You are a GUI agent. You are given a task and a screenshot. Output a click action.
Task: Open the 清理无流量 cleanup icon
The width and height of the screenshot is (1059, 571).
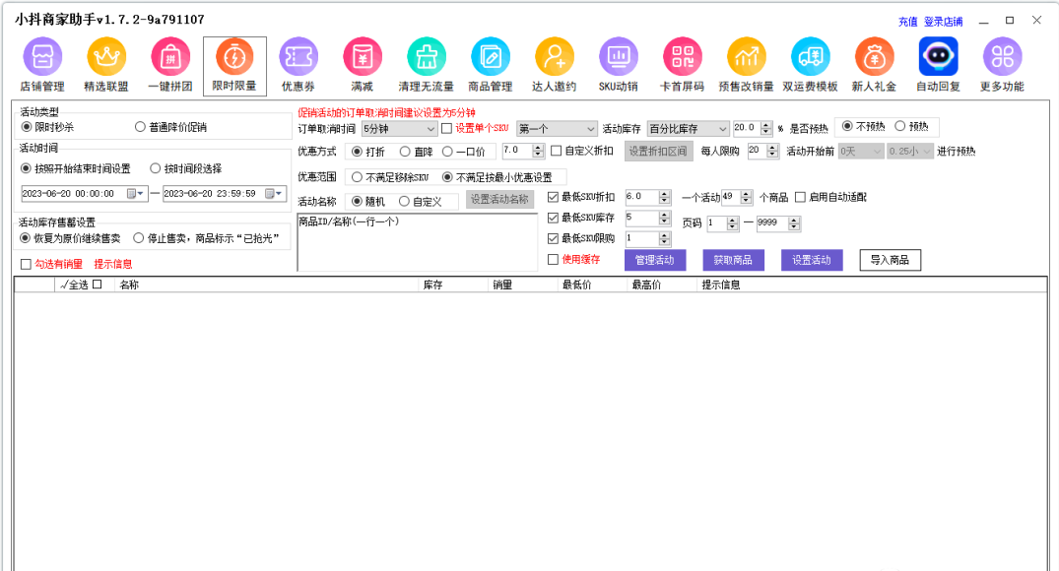(427, 57)
